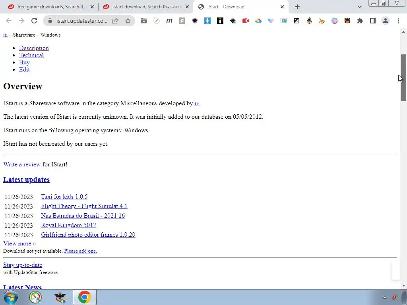Image resolution: width=407 pixels, height=305 pixels.
Task: Open the Extensions puzzle menu
Action: [360, 21]
